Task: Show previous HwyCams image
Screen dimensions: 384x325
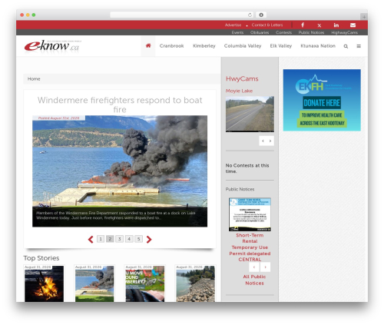Action: click(263, 141)
